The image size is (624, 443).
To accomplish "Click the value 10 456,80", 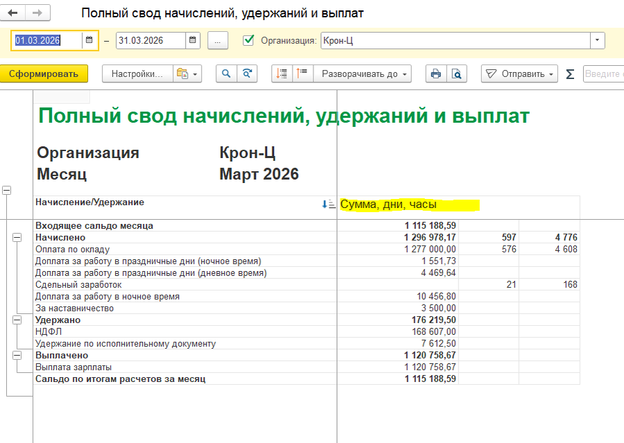I will pyautogui.click(x=437, y=297).
